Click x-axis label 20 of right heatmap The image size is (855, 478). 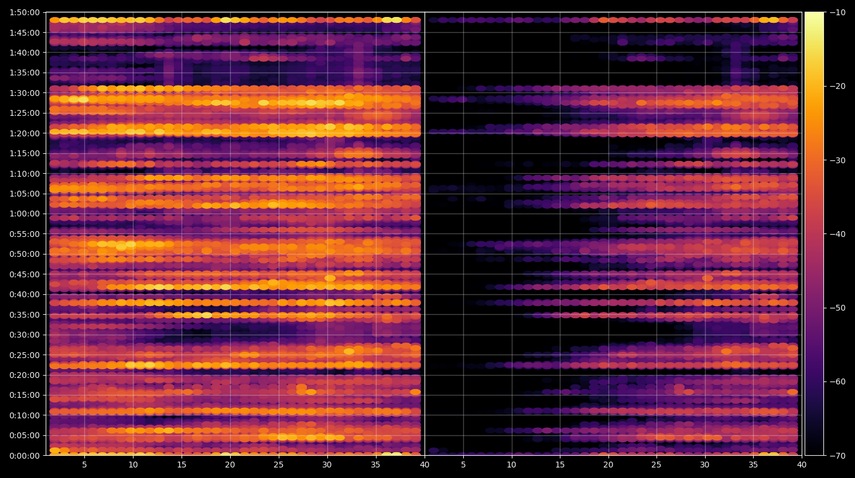pos(608,465)
